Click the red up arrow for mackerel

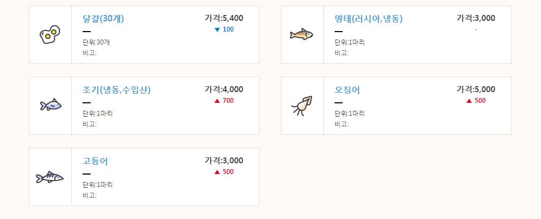[217, 172]
